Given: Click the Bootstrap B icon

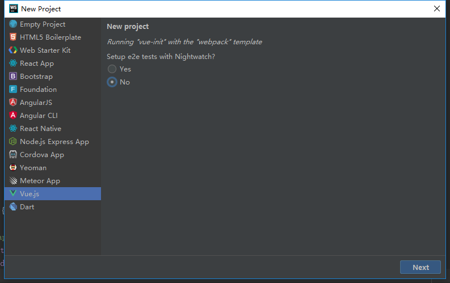Looking at the screenshot, I should pyautogui.click(x=13, y=76).
